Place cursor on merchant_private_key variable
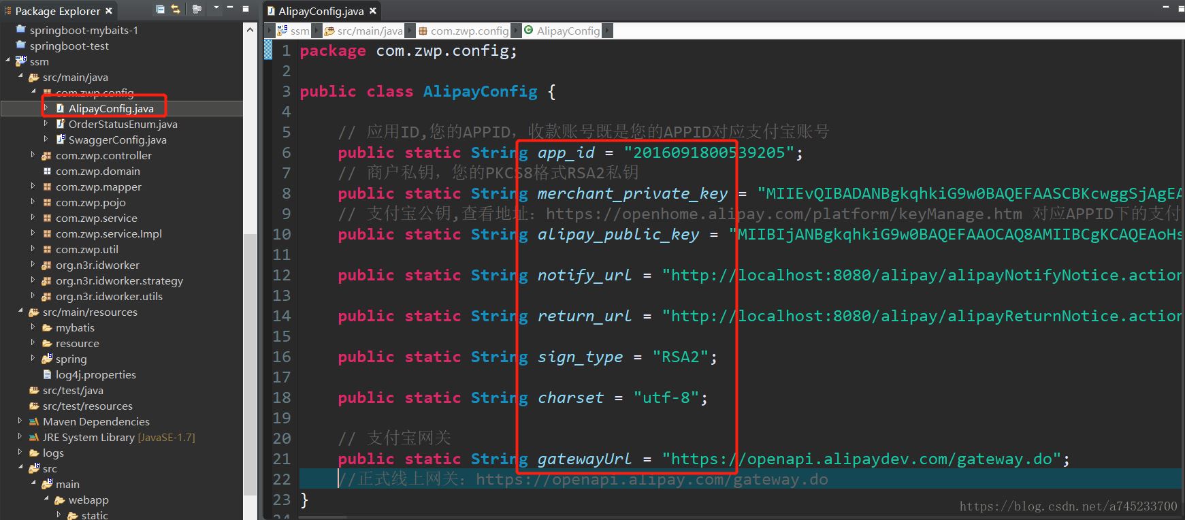 (x=632, y=193)
